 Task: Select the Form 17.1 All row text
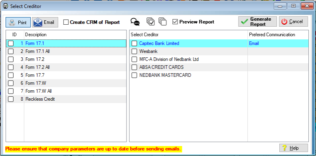tap(38, 51)
